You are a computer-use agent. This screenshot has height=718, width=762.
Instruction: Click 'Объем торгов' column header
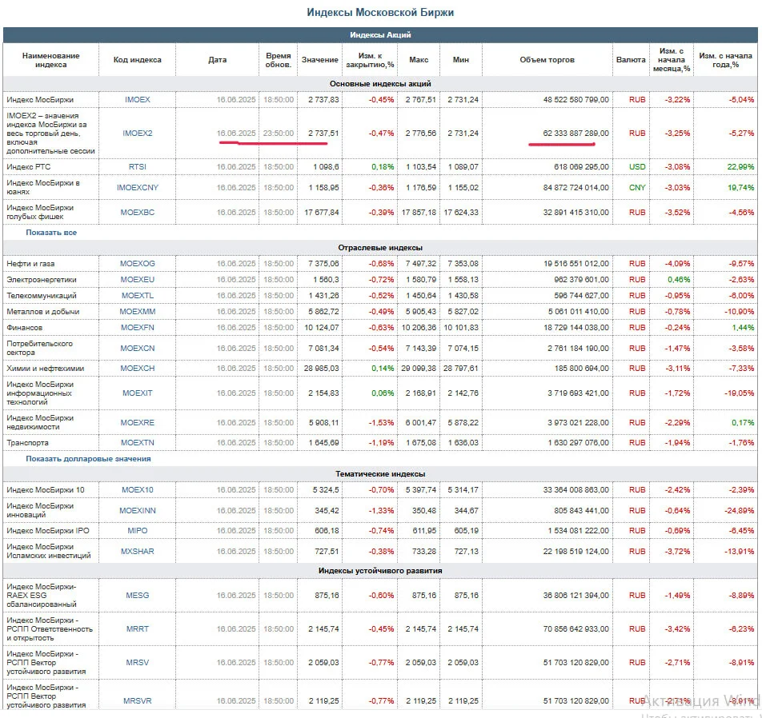[x=547, y=60]
